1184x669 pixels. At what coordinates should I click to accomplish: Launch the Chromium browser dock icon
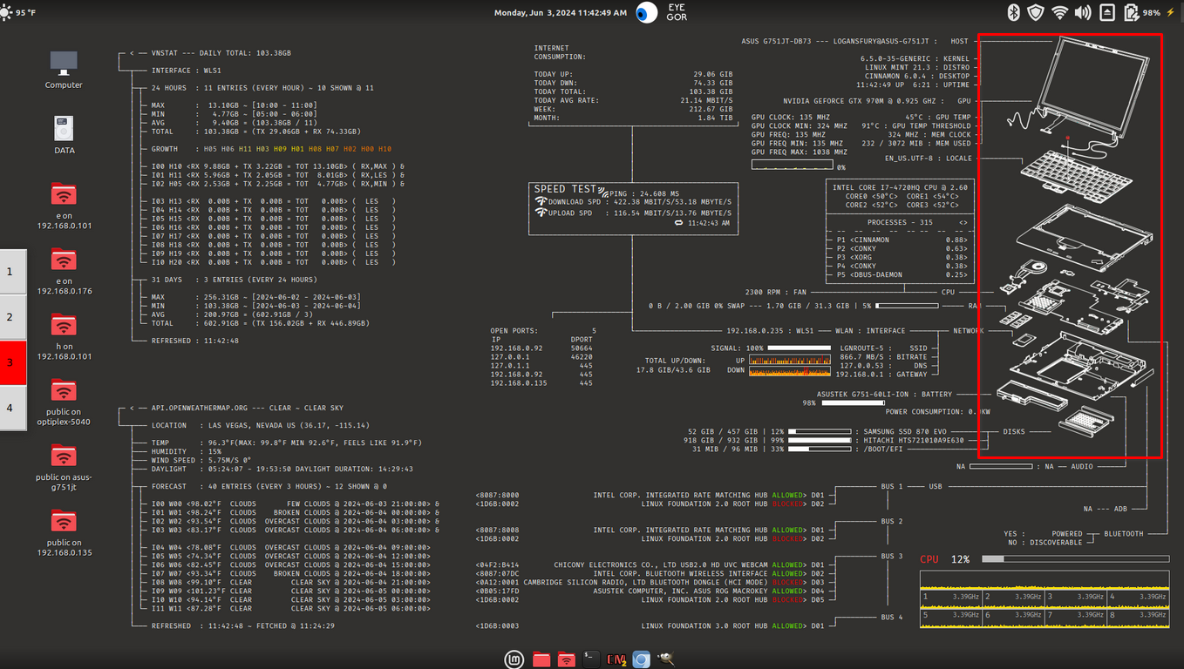[x=642, y=659]
